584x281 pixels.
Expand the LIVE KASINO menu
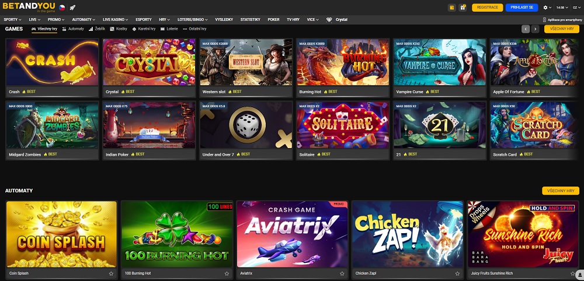pos(116,20)
